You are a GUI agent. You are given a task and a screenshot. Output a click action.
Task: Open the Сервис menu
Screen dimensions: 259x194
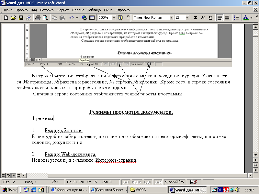tap(78, 10)
